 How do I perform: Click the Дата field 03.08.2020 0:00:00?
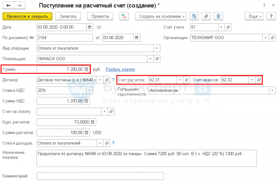(62, 27)
